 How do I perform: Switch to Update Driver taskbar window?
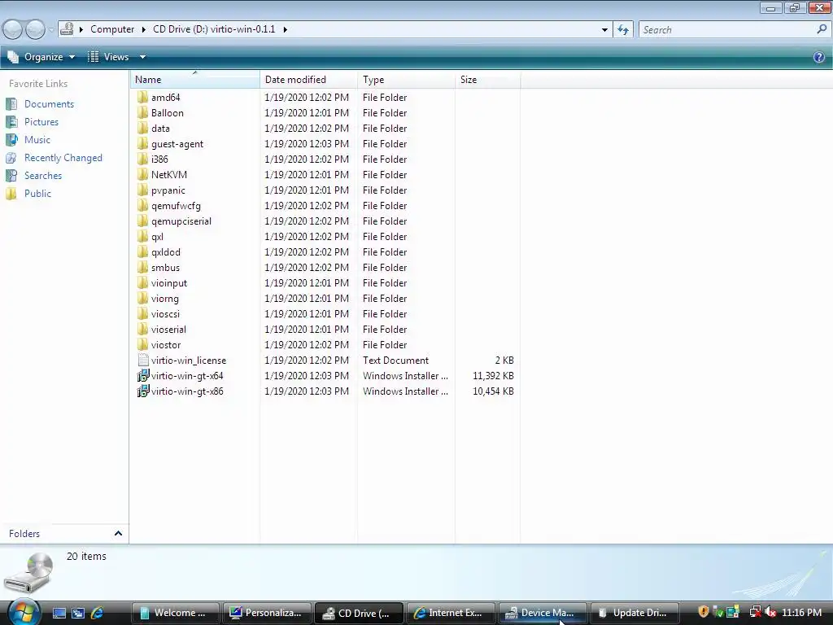(635, 613)
